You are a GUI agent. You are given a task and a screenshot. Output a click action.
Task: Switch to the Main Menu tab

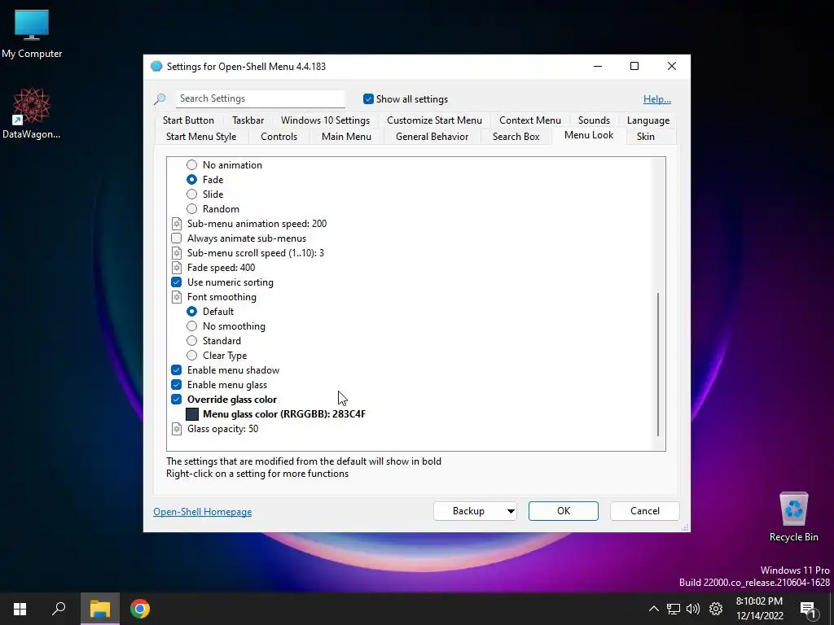(346, 137)
